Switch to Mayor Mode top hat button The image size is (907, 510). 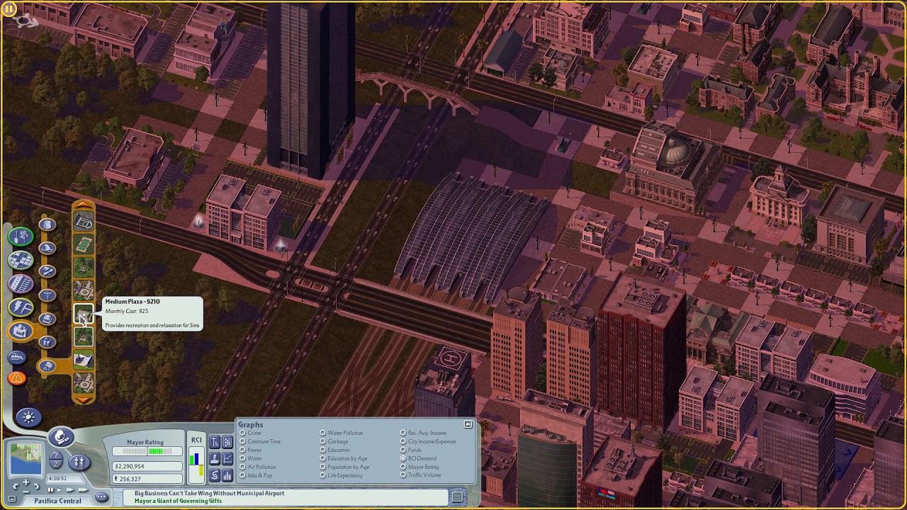click(x=61, y=437)
